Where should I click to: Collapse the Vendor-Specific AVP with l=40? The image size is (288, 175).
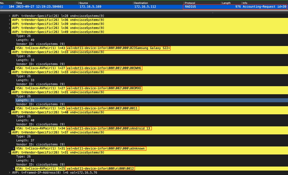[x=9, y=112]
